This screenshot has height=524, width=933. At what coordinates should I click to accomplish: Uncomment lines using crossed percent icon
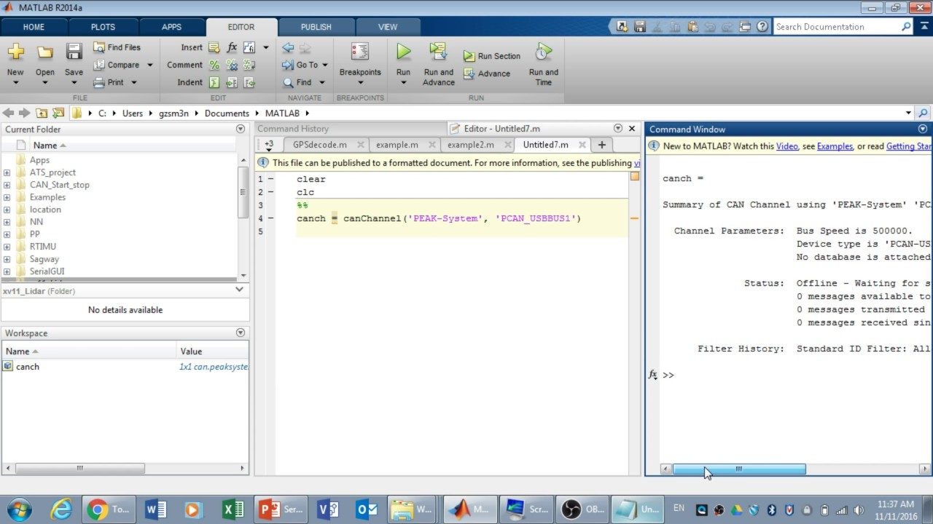coord(232,65)
